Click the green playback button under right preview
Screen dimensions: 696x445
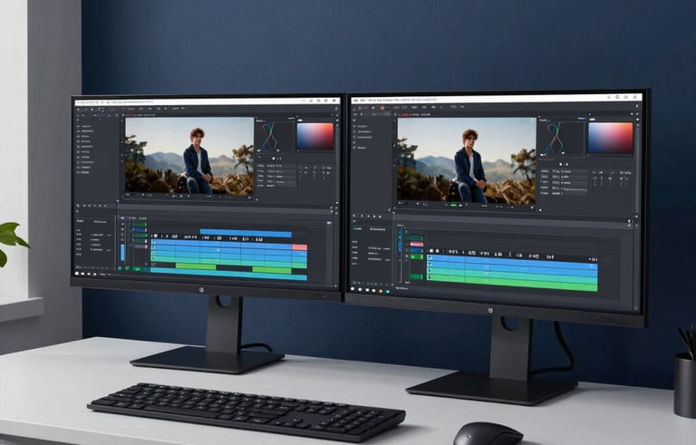tap(453, 205)
